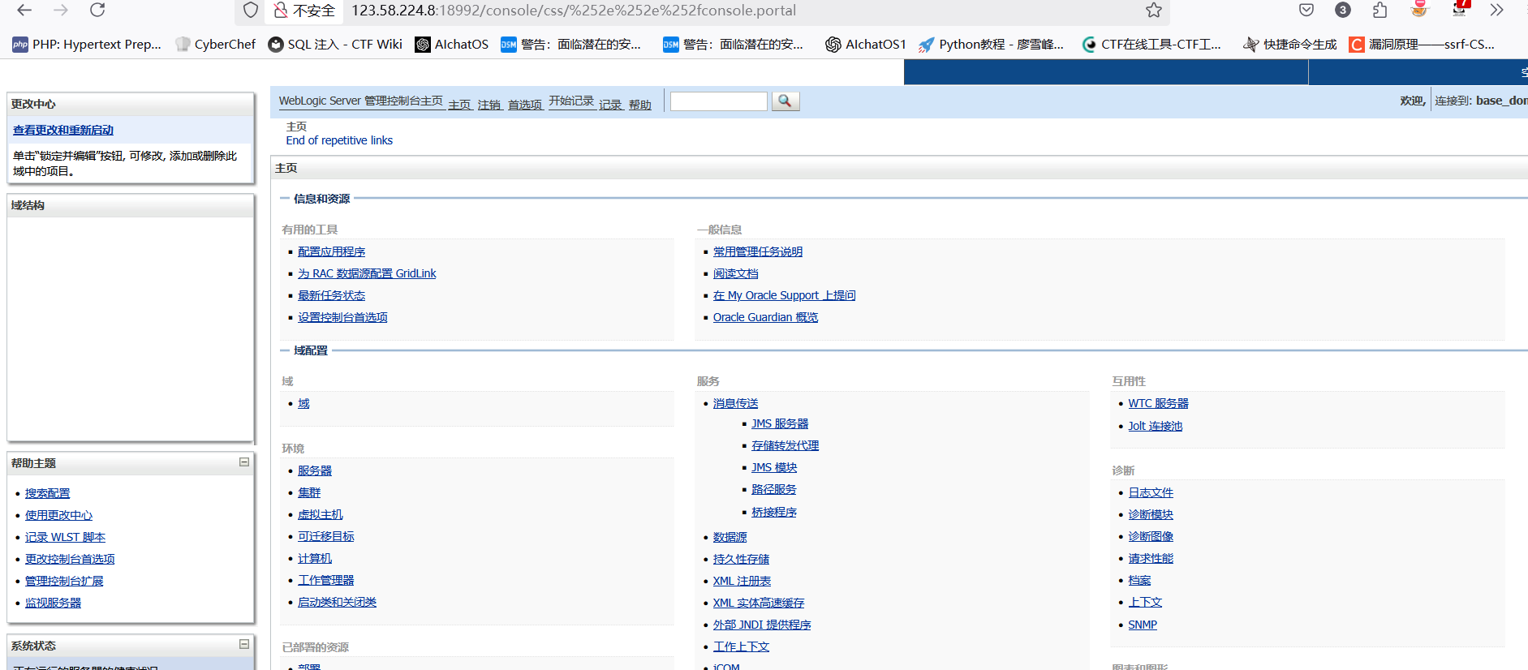This screenshot has width=1528, height=670.
Task: Click 开始记录 in the toolbar
Action: 571,101
